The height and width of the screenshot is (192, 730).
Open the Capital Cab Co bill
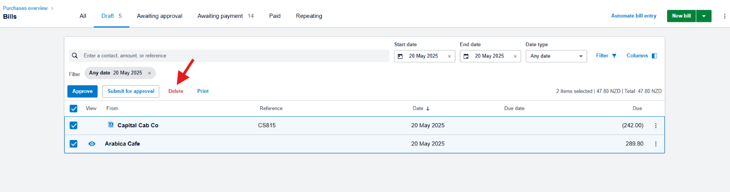[x=138, y=125]
